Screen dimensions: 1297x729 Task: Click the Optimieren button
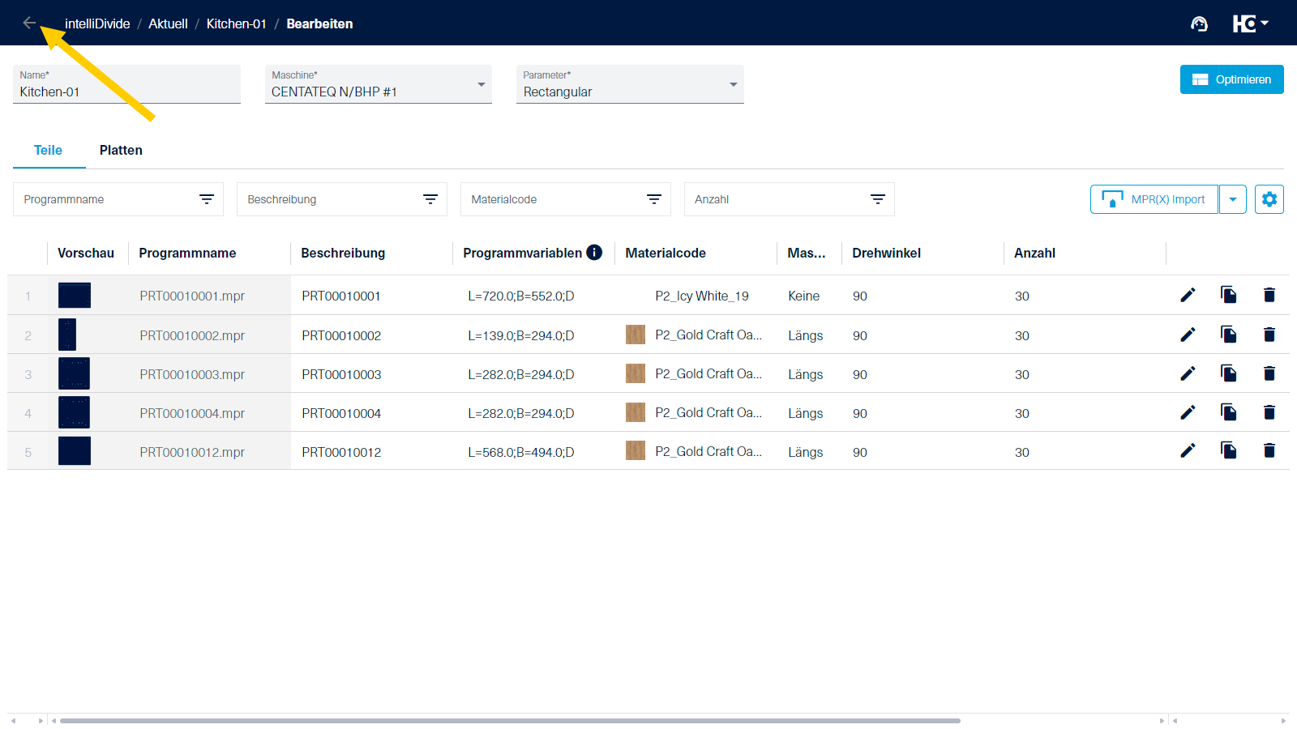click(1231, 79)
